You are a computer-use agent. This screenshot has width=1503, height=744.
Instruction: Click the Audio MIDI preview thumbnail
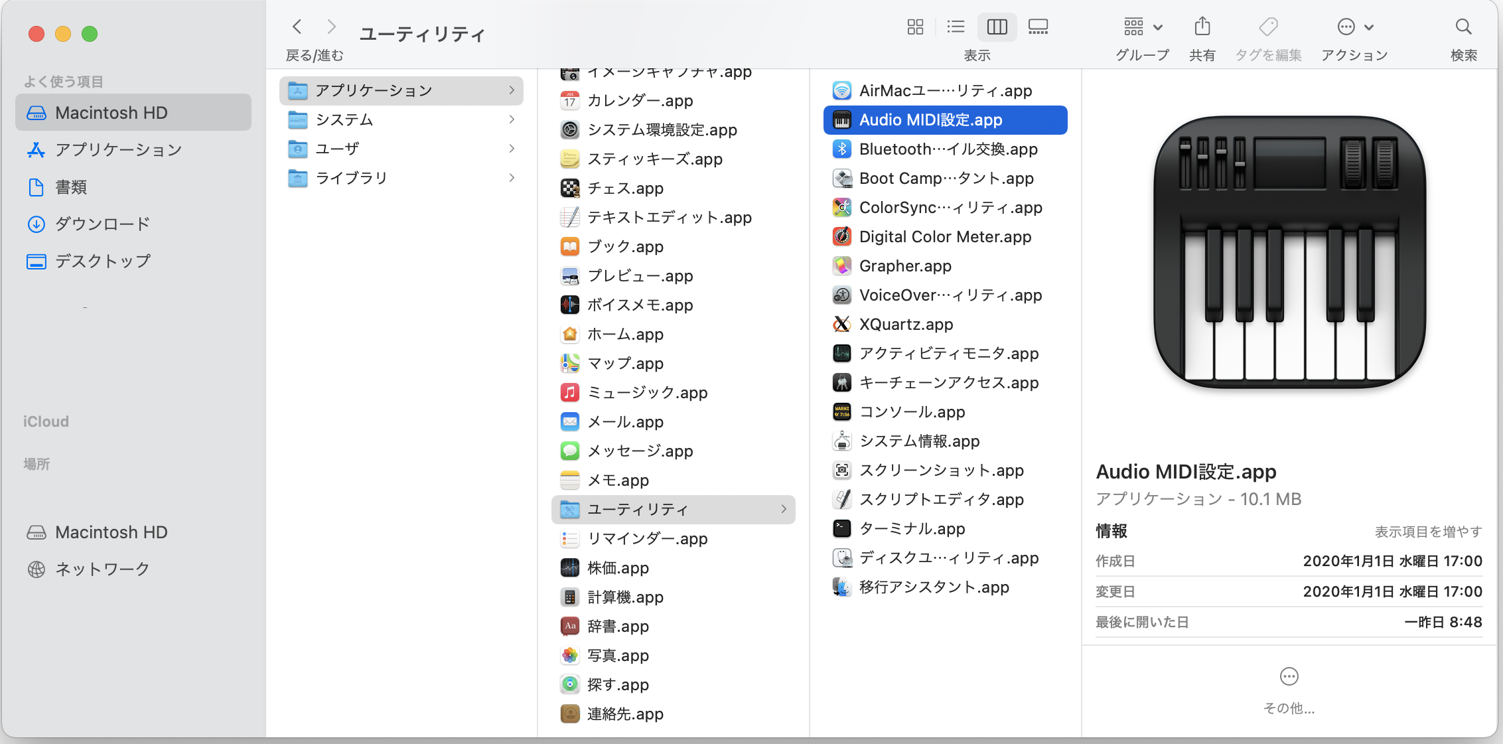point(1289,252)
